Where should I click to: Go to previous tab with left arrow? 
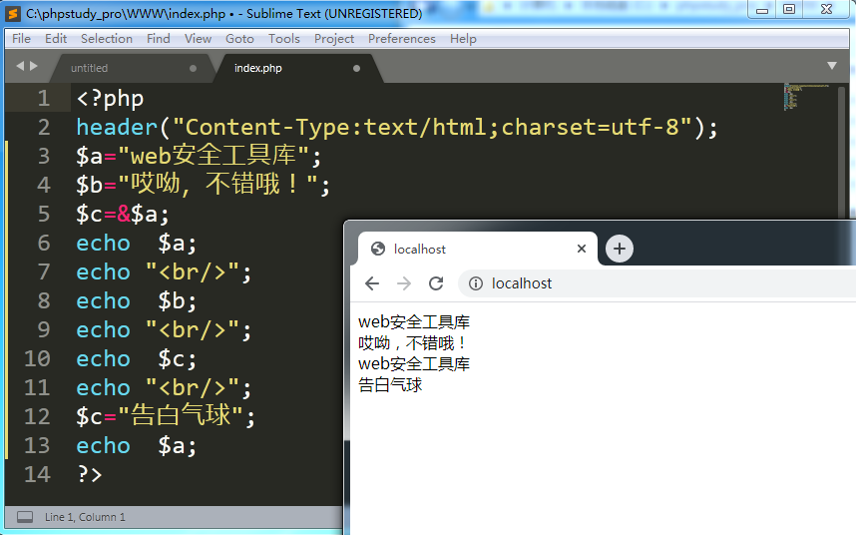tap(20, 66)
